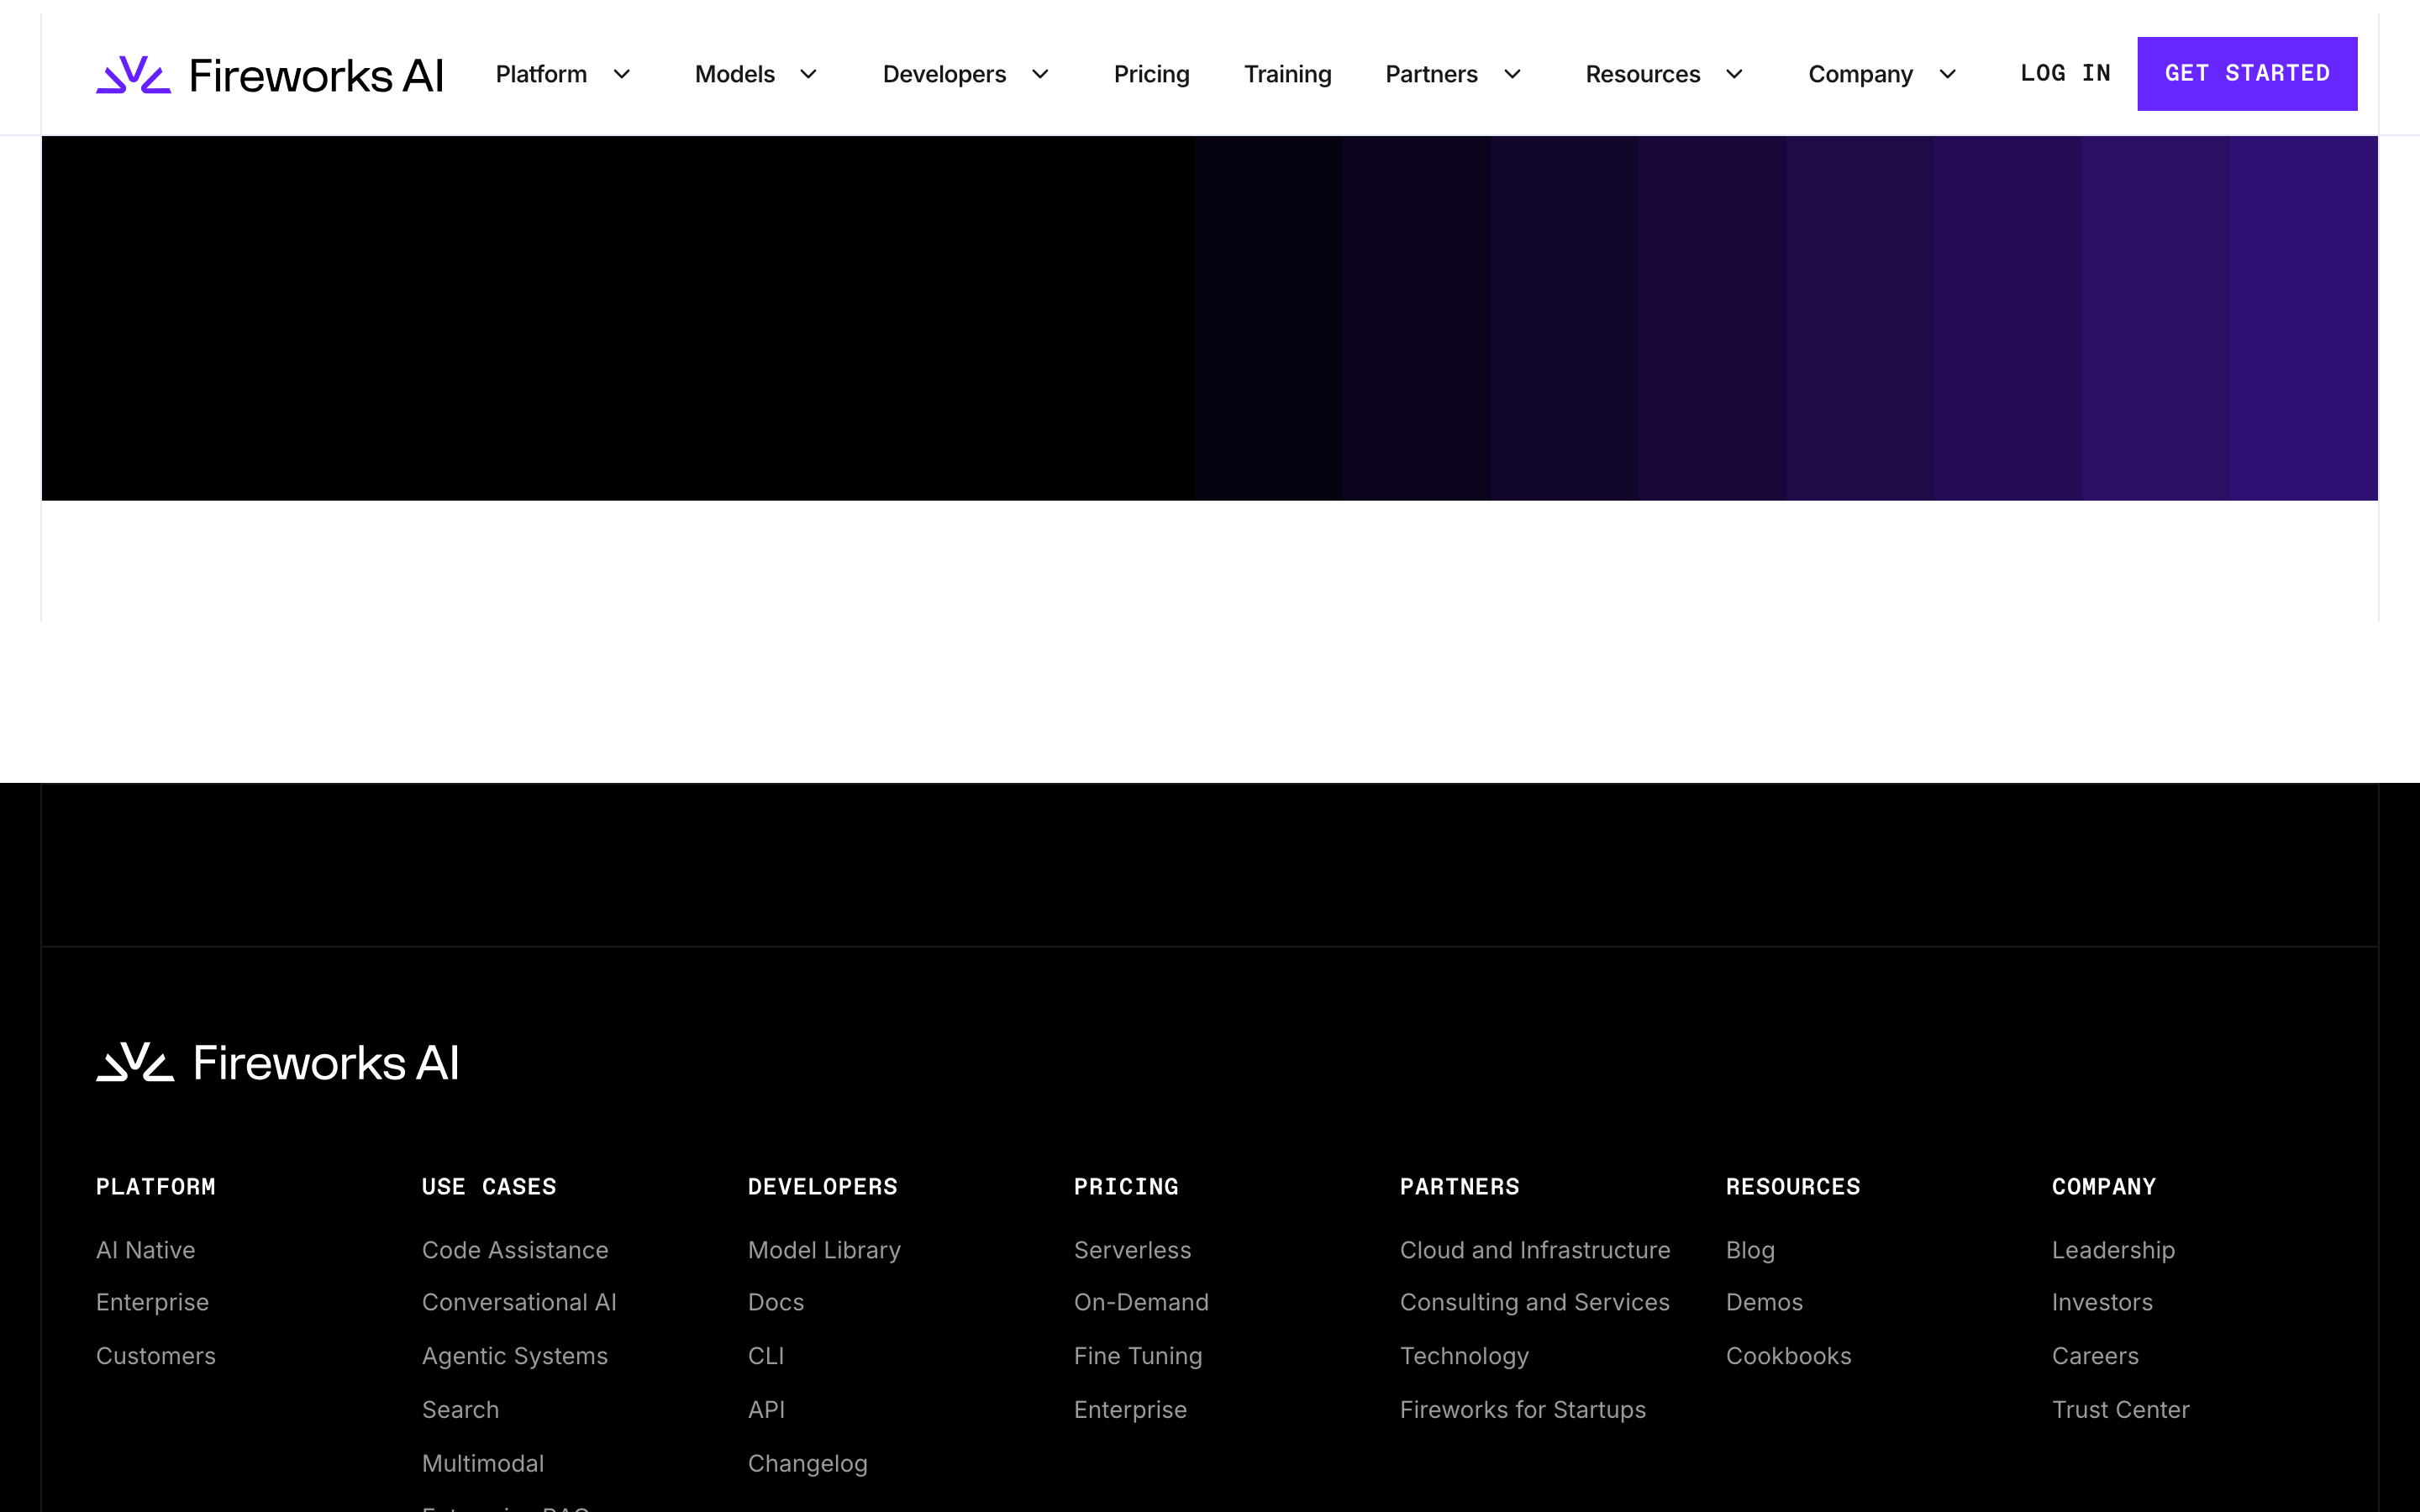
Task: Open Code Assistance use case link
Action: coord(515,1250)
